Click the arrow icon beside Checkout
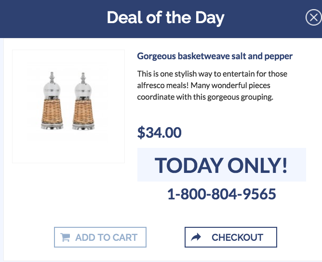The width and height of the screenshot is (322, 262). pos(196,237)
